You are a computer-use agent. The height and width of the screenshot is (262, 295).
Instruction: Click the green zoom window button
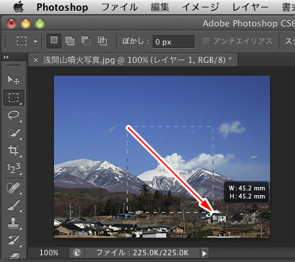click(40, 24)
